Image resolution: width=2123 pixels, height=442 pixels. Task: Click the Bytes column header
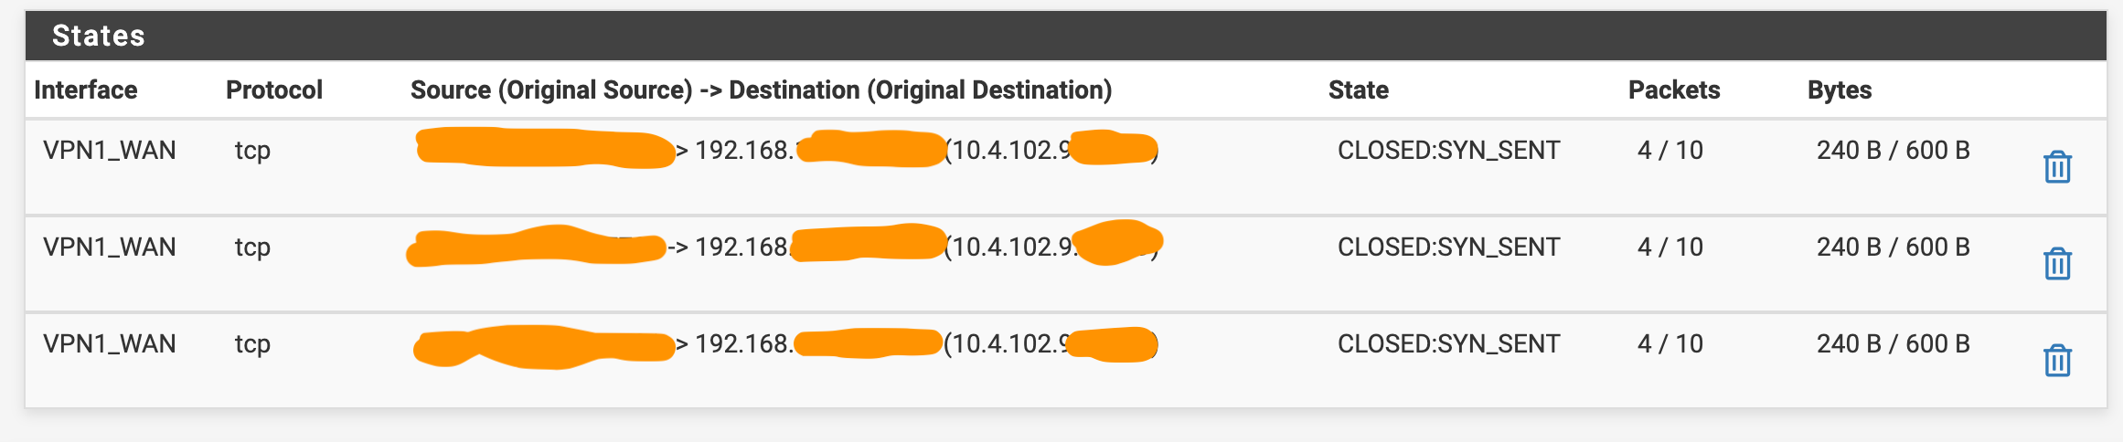point(1840,89)
